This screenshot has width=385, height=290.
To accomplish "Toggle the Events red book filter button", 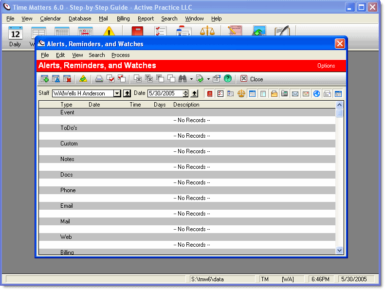I will coord(210,93).
